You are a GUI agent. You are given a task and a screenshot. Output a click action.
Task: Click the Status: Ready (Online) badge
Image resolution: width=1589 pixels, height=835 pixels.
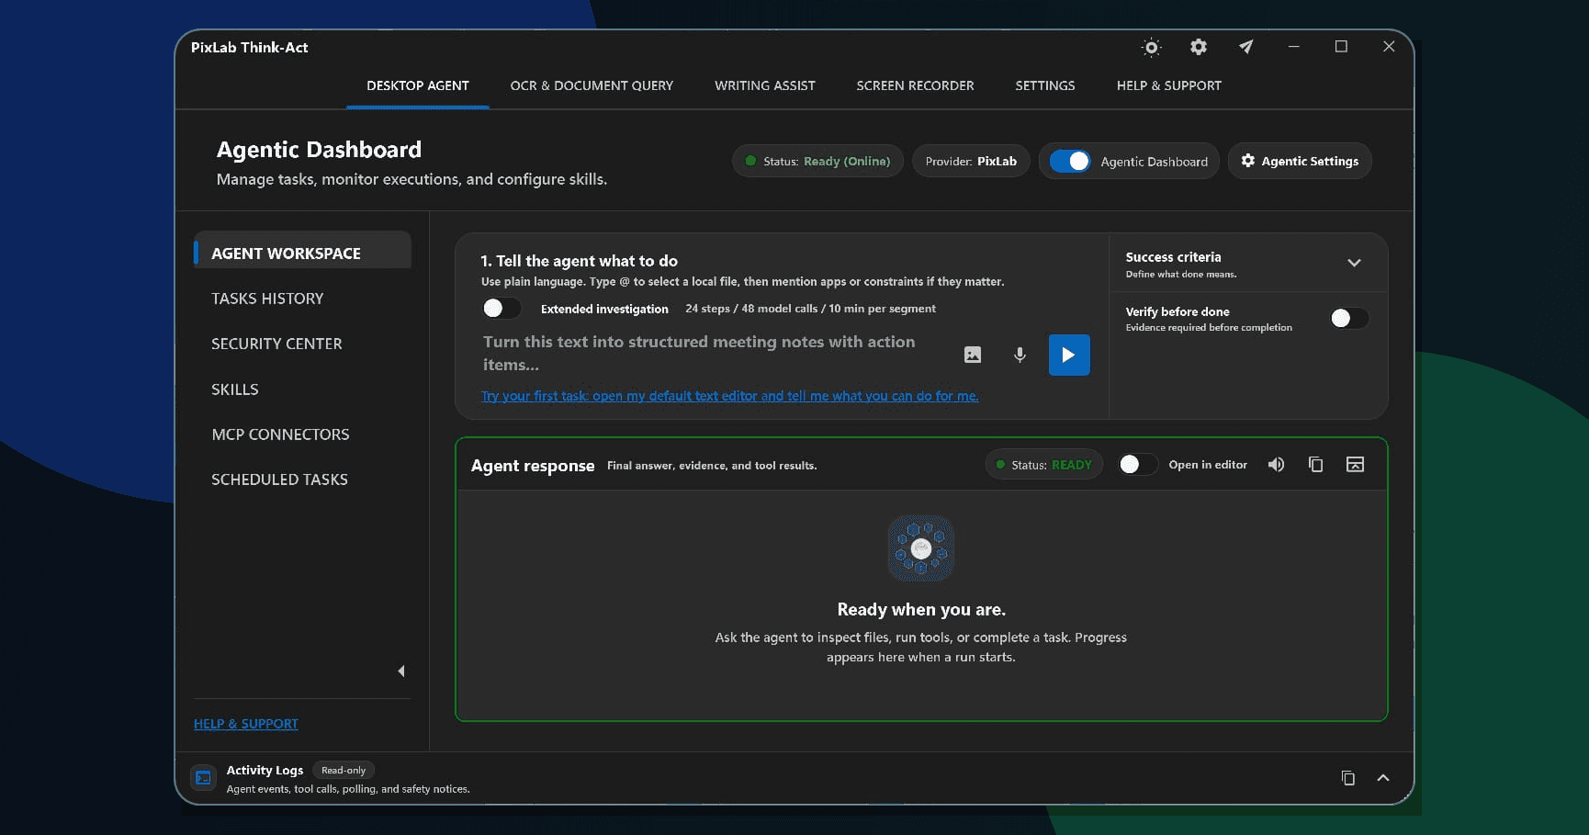tap(817, 161)
